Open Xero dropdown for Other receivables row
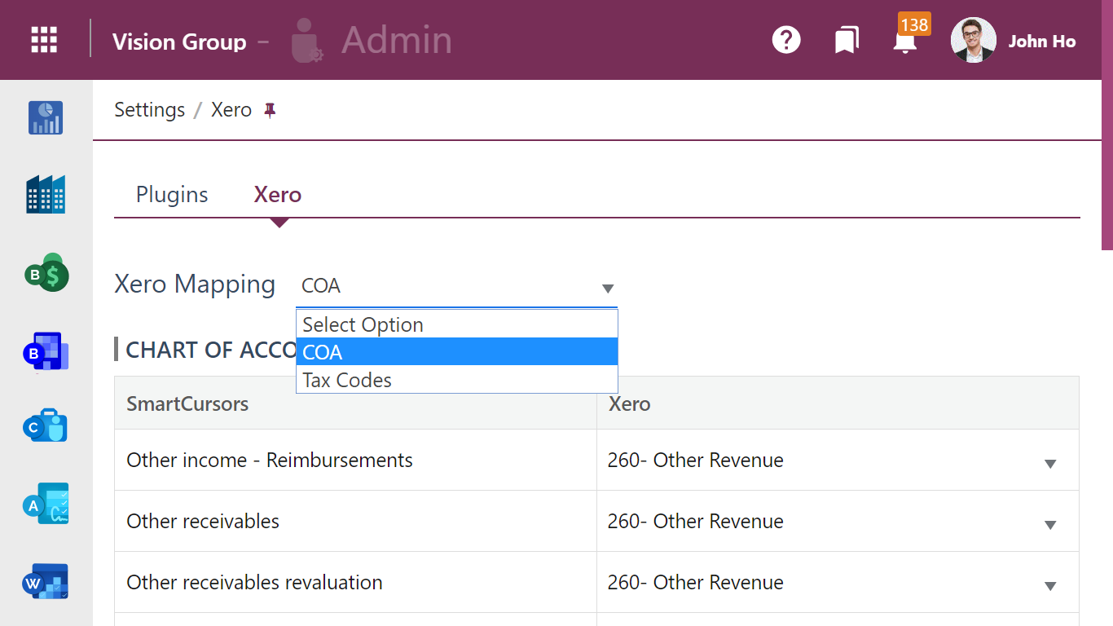The image size is (1113, 626). click(838, 522)
